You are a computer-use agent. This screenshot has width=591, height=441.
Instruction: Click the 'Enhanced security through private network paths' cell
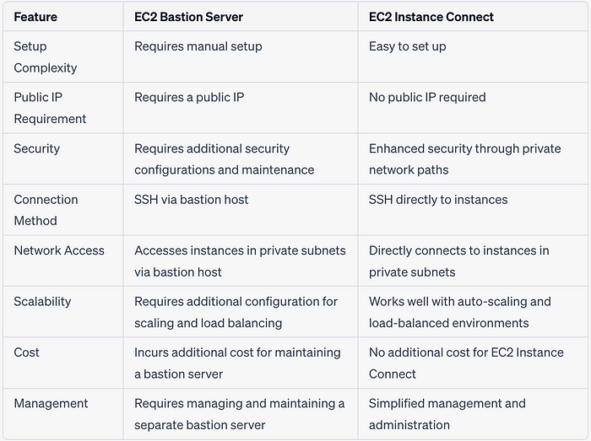click(x=464, y=159)
